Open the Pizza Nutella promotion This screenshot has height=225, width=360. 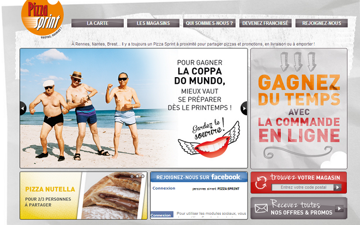pyautogui.click(x=83, y=196)
